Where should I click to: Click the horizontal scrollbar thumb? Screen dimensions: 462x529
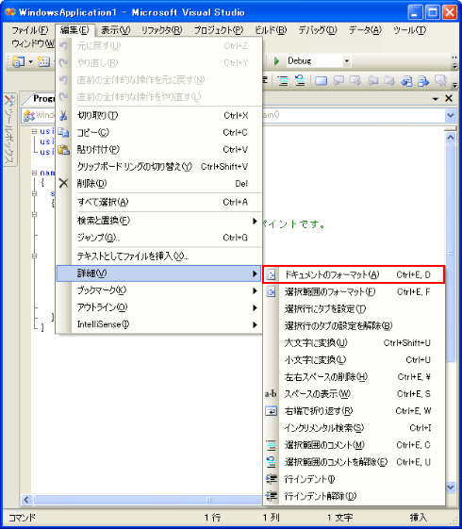point(147,500)
